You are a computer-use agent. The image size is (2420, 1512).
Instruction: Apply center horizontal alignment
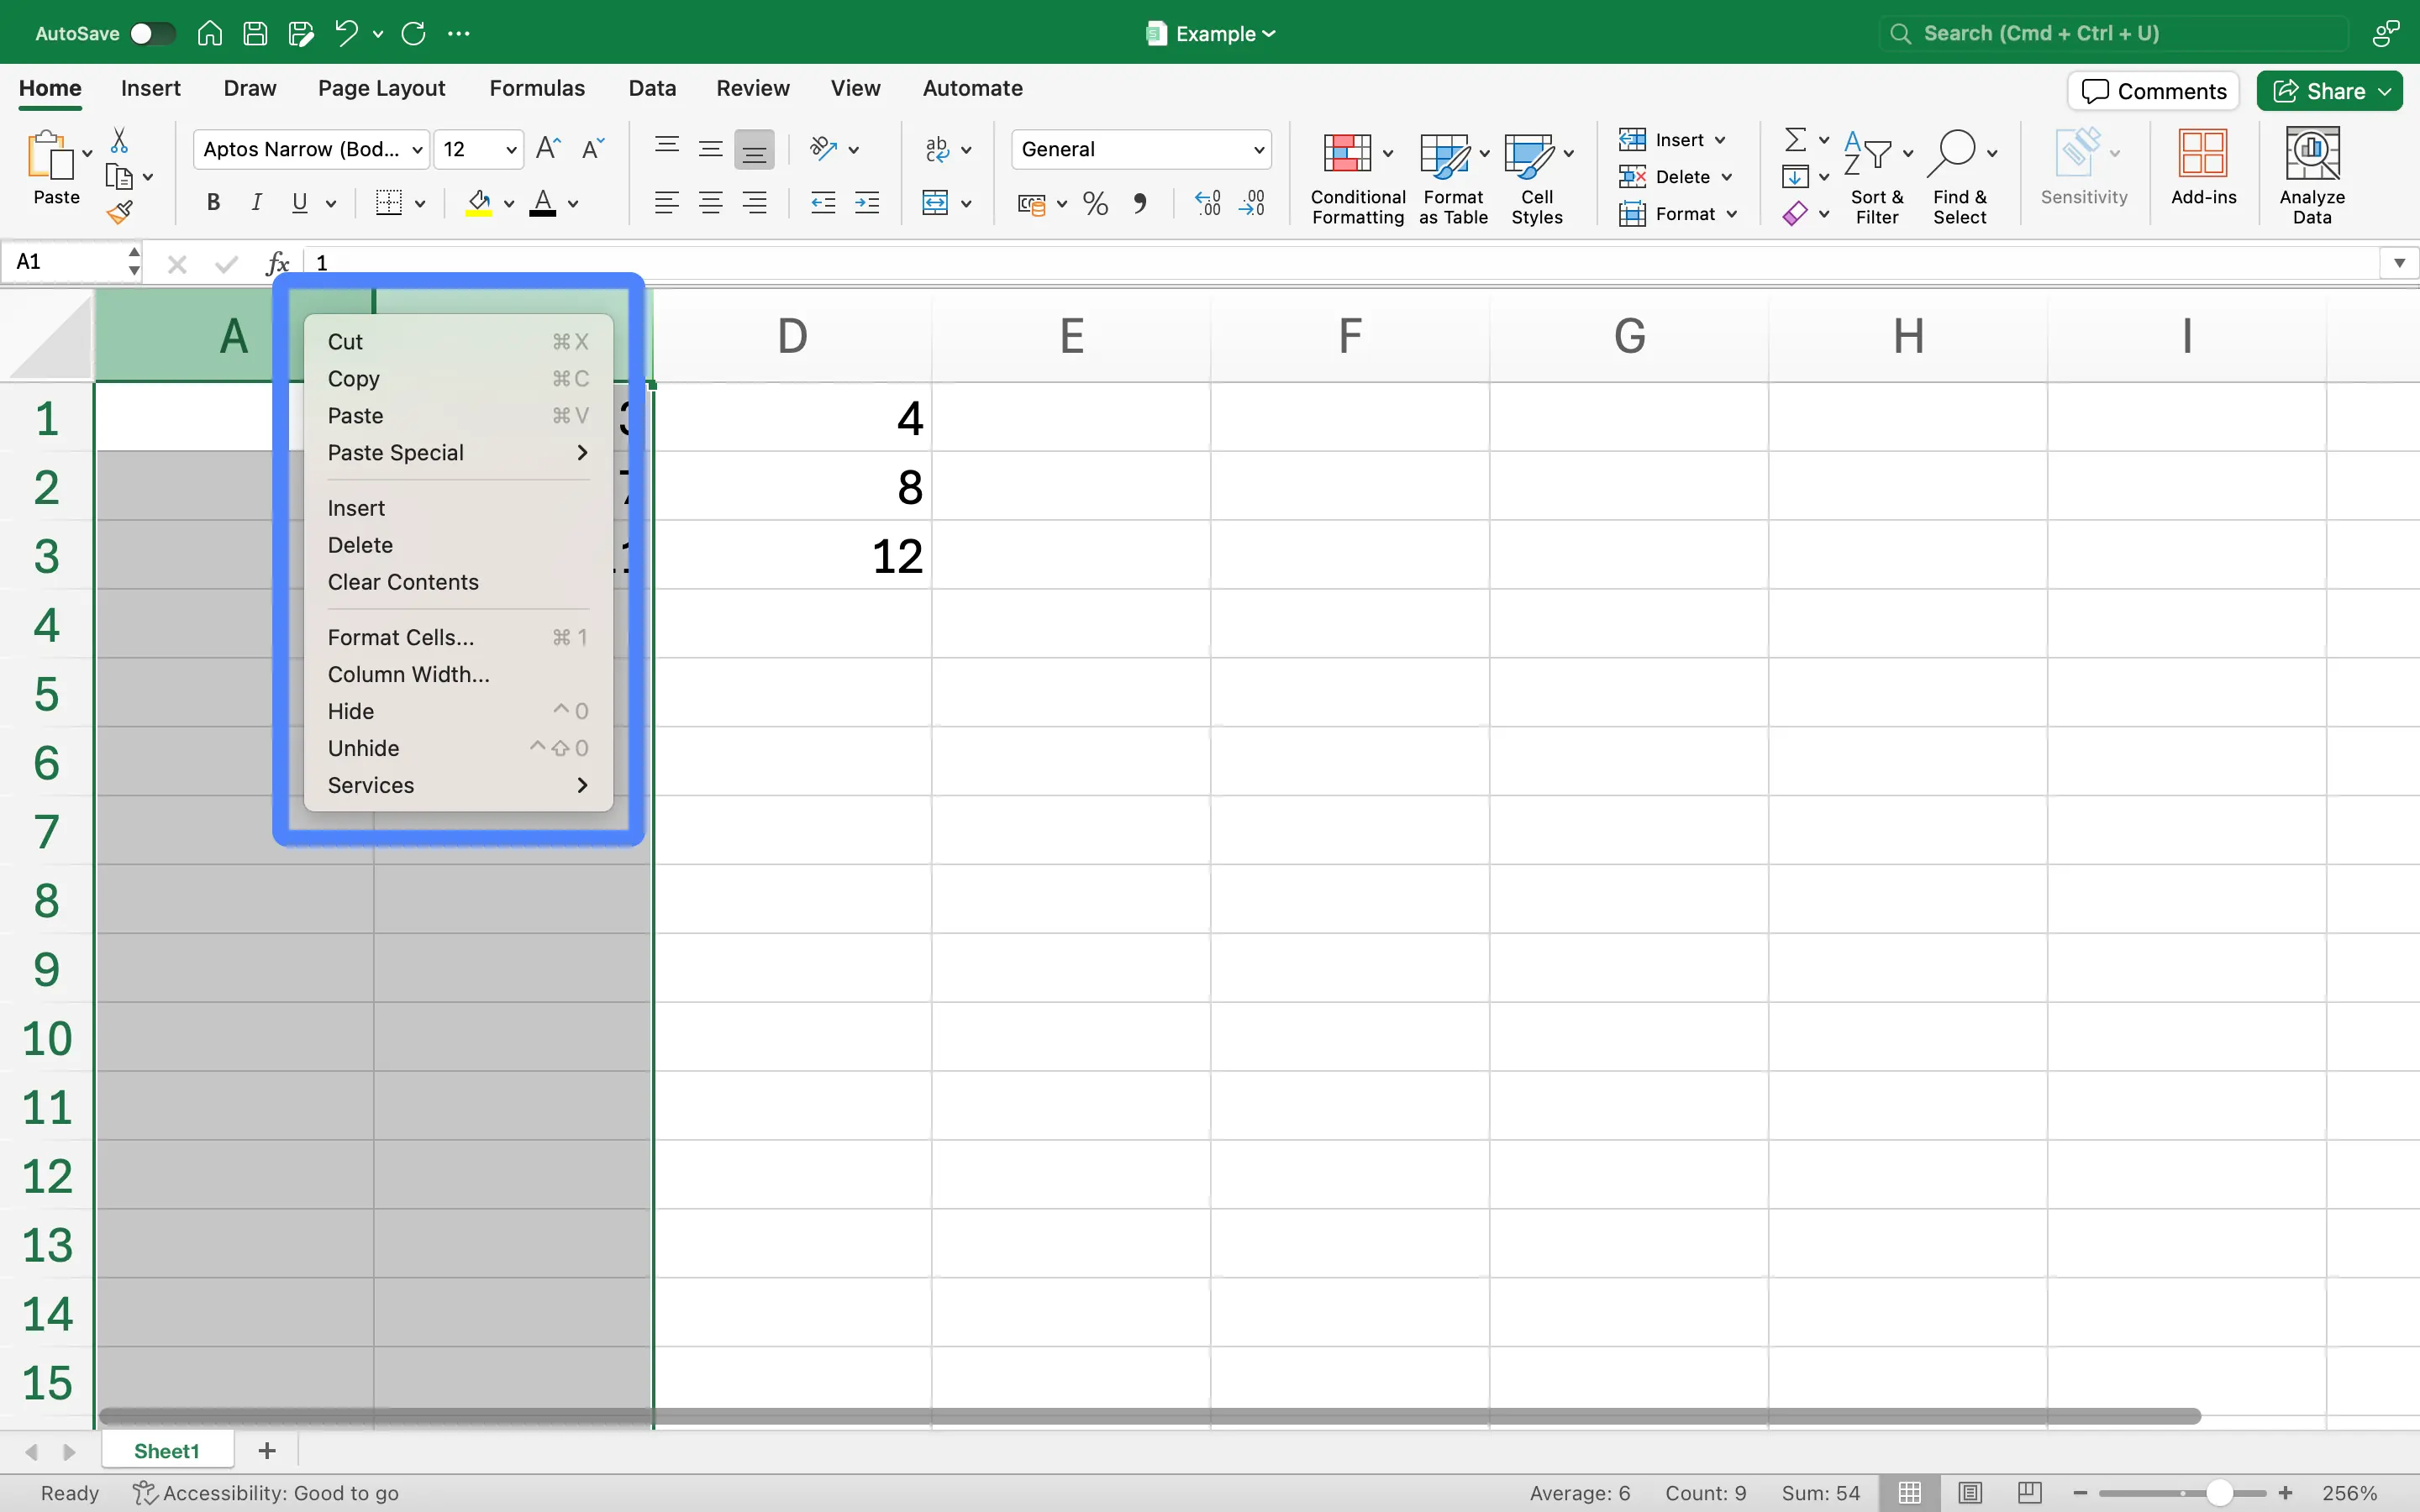tap(711, 203)
